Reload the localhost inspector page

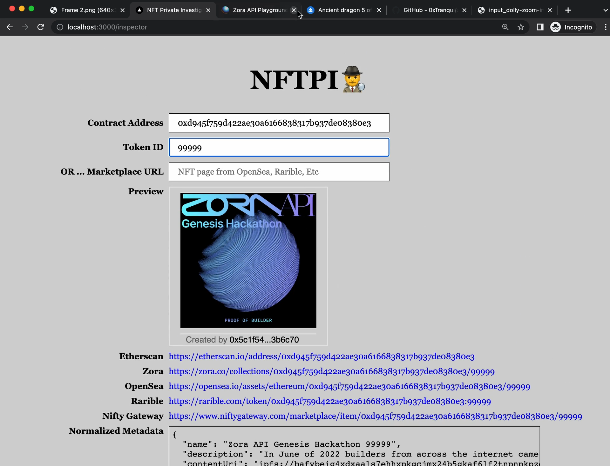pyautogui.click(x=41, y=27)
